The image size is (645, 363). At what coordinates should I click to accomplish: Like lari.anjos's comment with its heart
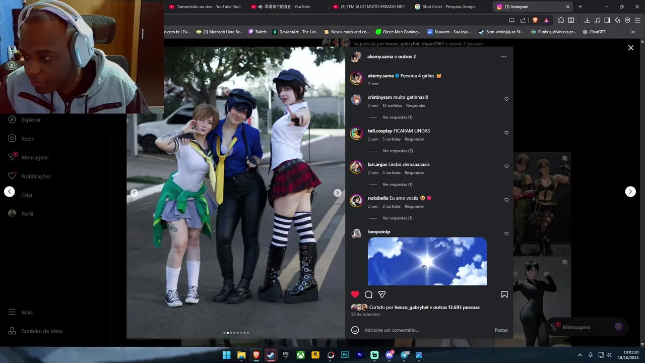coord(506,166)
